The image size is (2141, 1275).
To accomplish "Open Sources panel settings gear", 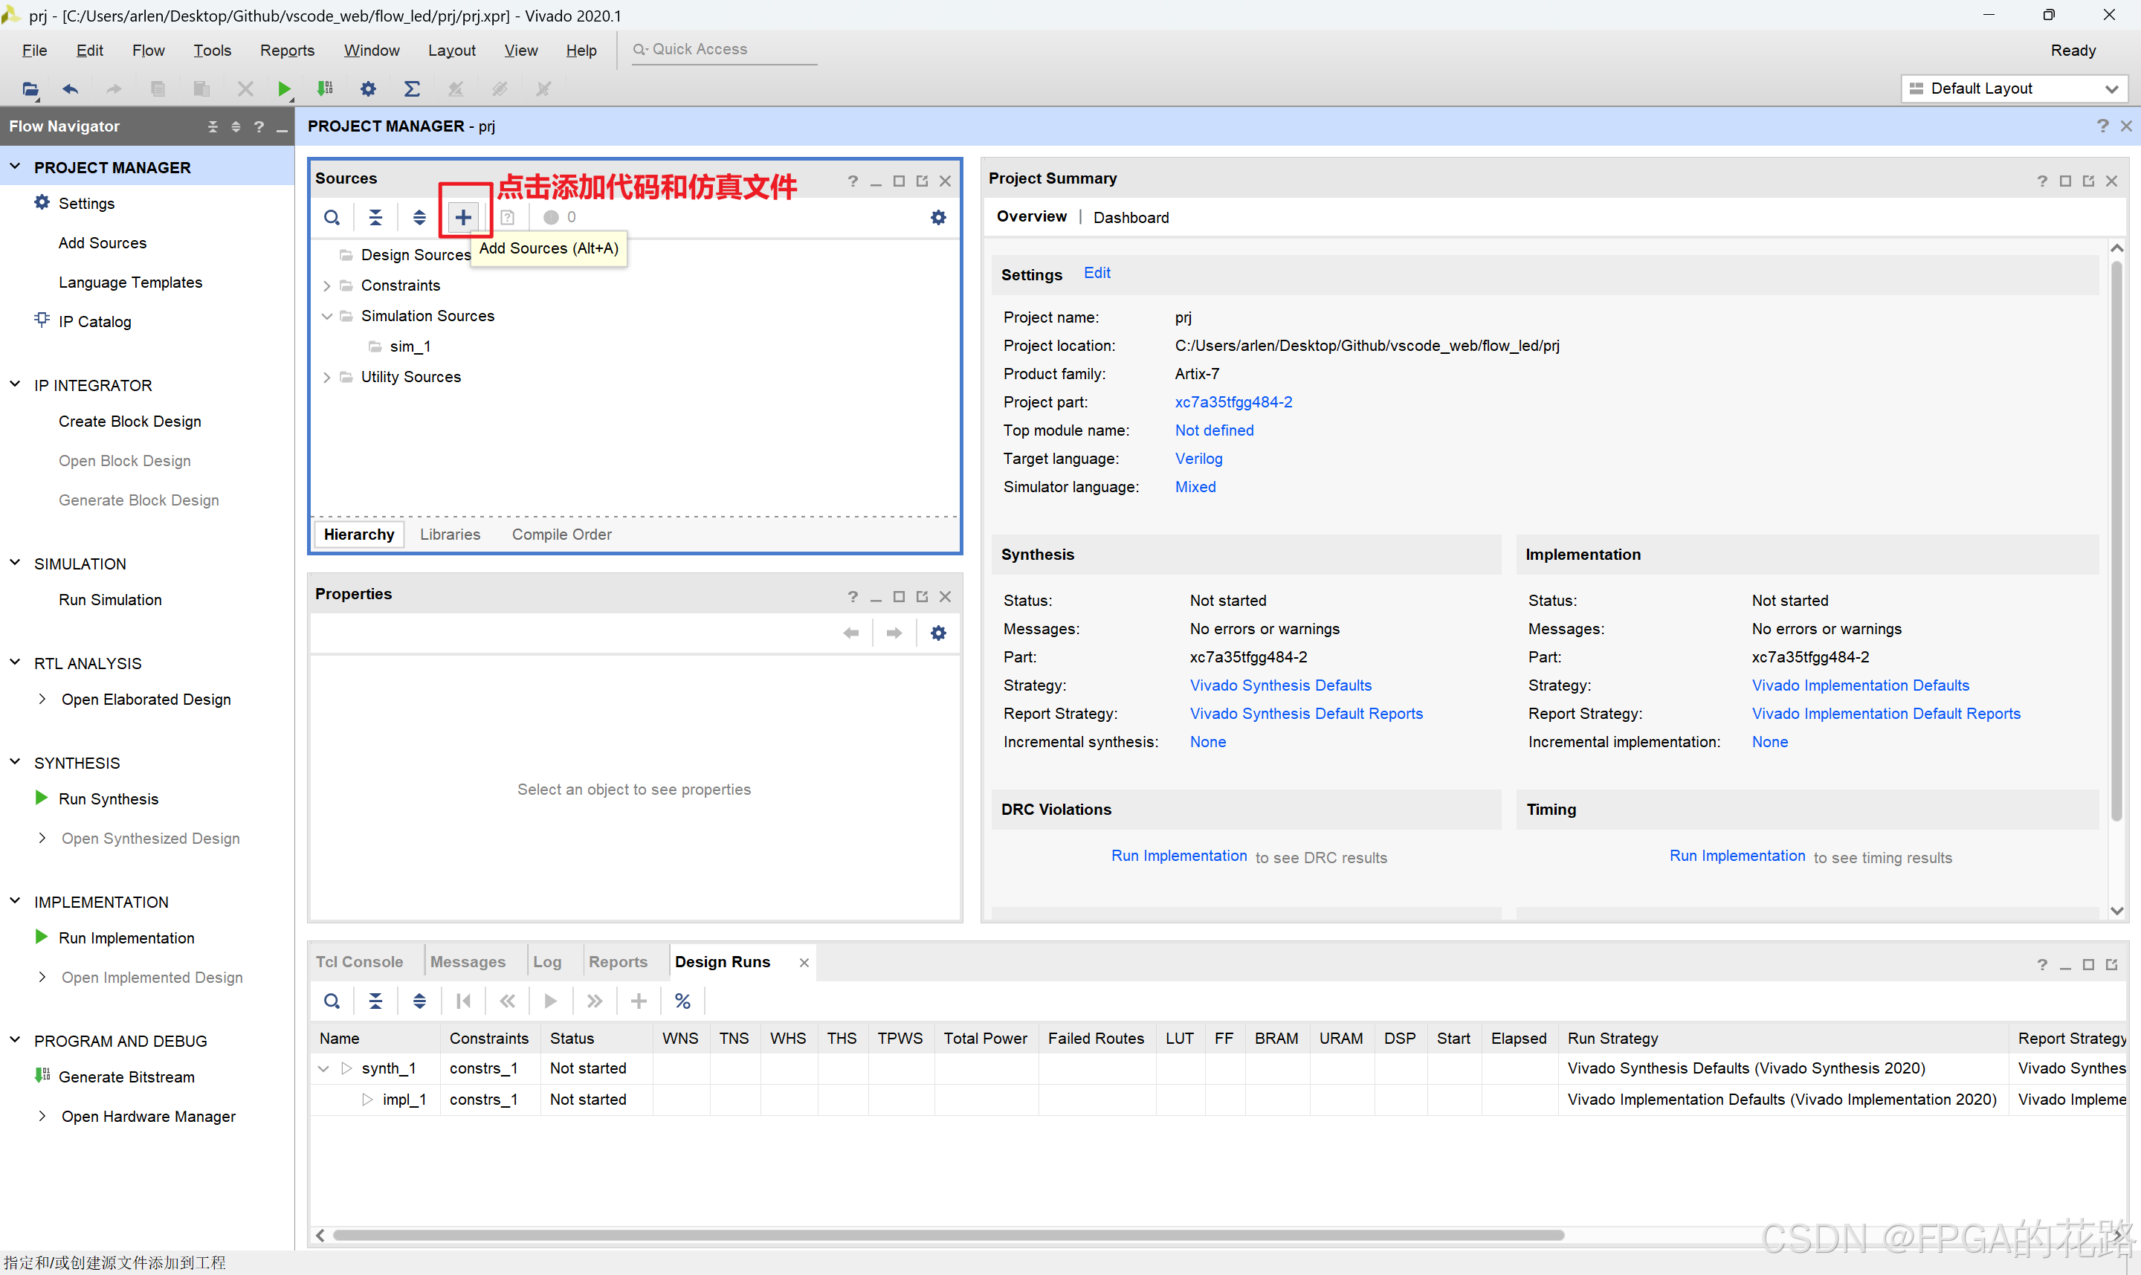I will [x=938, y=217].
